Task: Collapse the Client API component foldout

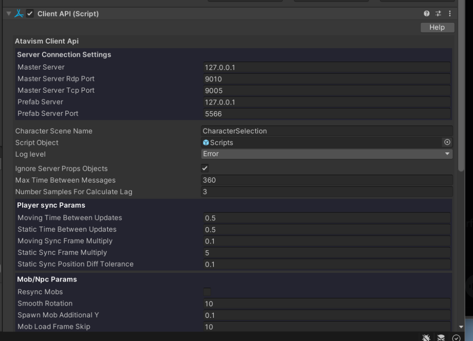Action: (x=8, y=14)
